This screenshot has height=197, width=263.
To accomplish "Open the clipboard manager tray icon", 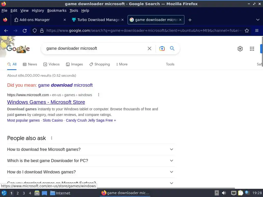I will (x=240, y=193).
